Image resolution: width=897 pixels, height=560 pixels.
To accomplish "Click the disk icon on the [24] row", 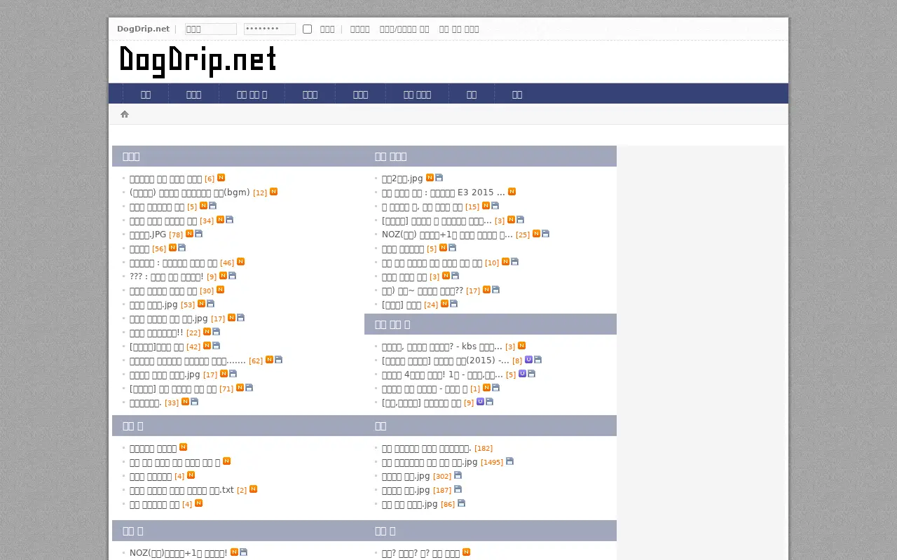I will (453, 304).
